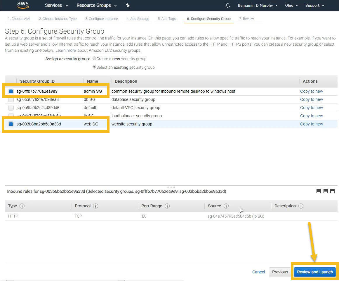
Task: Check the default security group checkbox
Action: pos(11,108)
